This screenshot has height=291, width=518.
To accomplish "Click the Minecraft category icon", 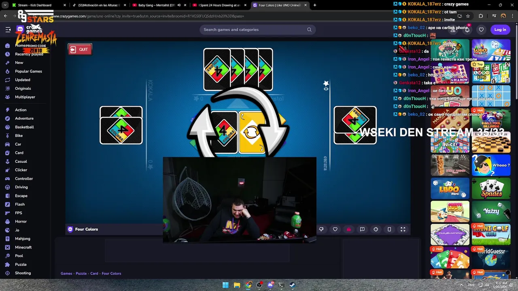I will point(7,247).
